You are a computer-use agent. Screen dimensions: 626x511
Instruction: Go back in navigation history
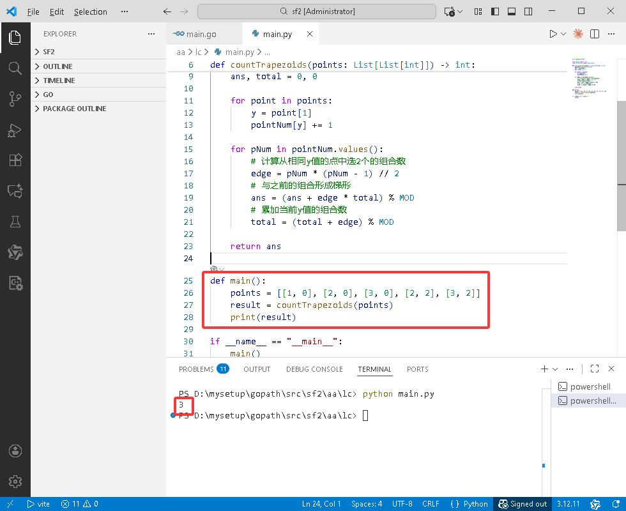click(x=167, y=11)
